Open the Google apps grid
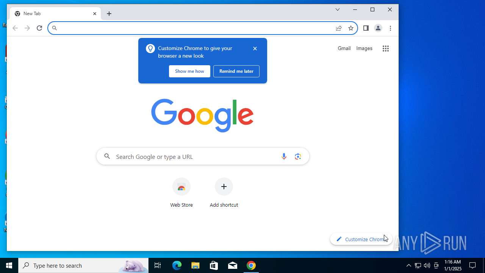This screenshot has width=485, height=273. [386, 49]
